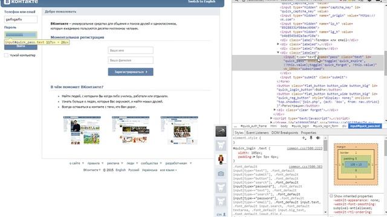387x217 pixels.
Task: Select the div breadcrumb
Action: click(344, 126)
